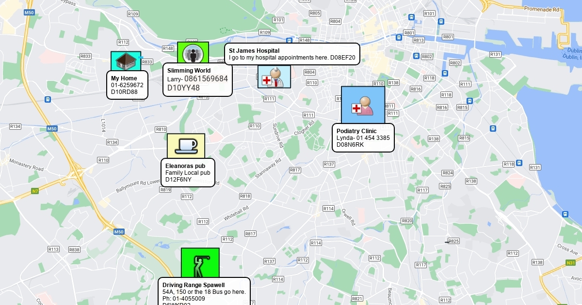This screenshot has height=305, width=582.
Task: Select the St James Hospital description box
Action: point(292,54)
